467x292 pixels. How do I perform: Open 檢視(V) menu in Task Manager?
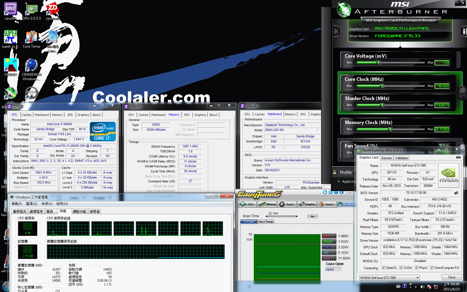pos(47,204)
